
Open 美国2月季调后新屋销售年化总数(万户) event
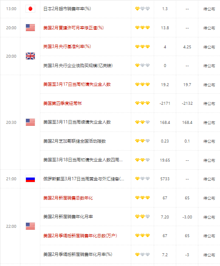click(x=80, y=235)
